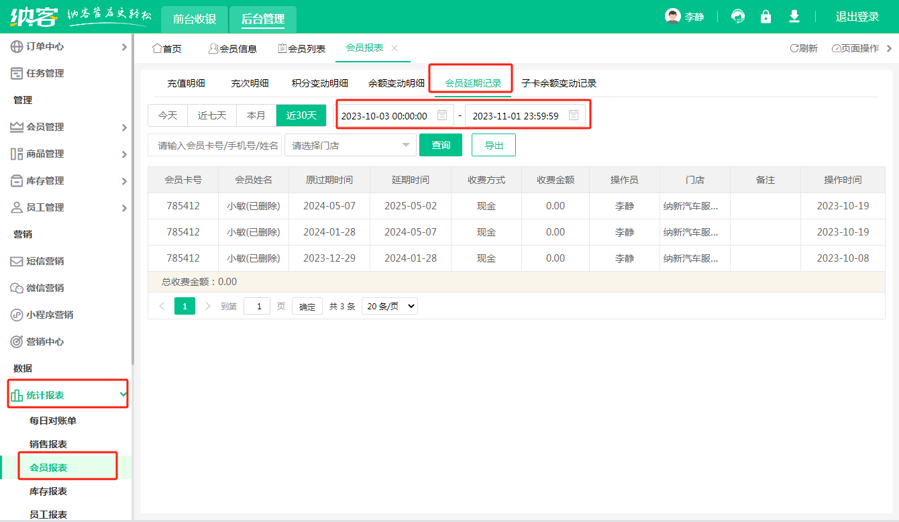This screenshot has height=522, width=899.
Task: Click the lock screen icon
Action: 765,16
